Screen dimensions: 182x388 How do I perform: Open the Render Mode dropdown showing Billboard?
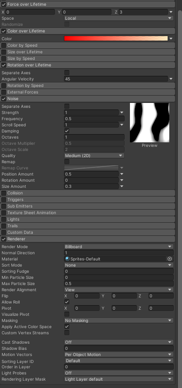pos(119,247)
